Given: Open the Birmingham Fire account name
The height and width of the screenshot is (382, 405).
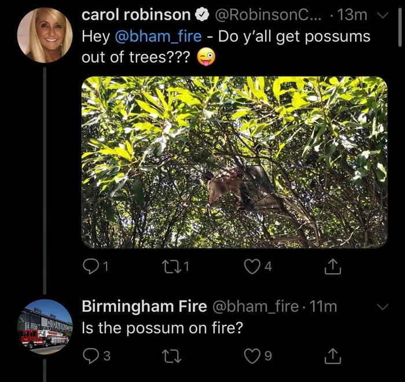Looking at the screenshot, I should coord(145,306).
